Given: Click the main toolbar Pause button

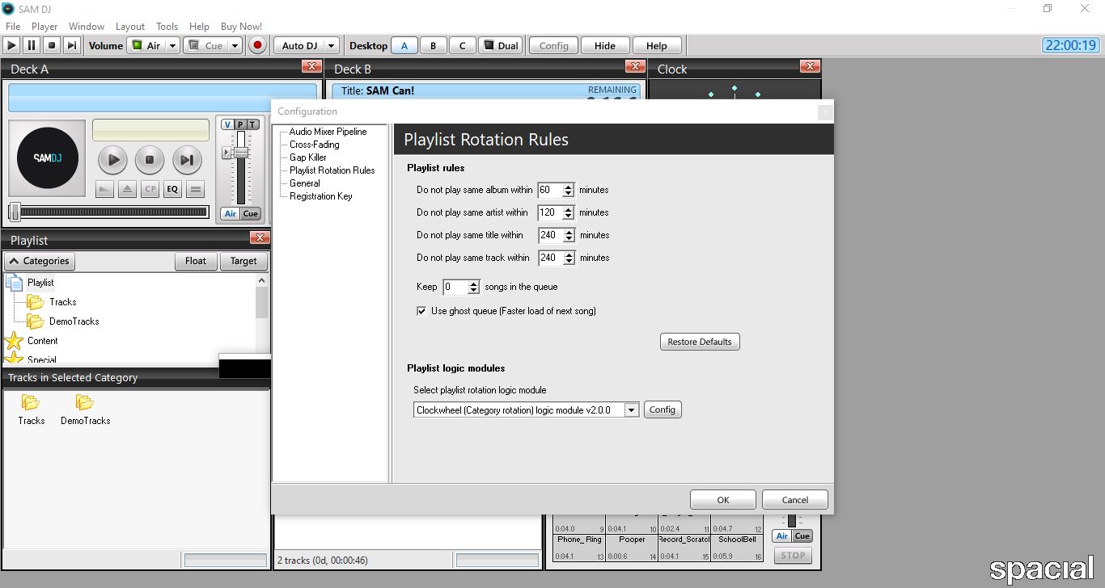Looking at the screenshot, I should [32, 46].
